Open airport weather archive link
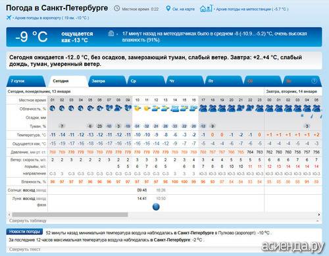329x256 pixels. click(x=52, y=18)
